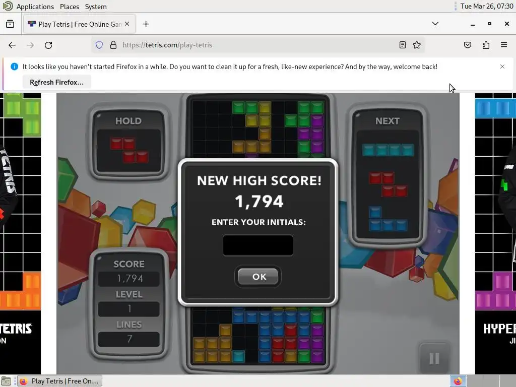Click the NEW HIGH SCORE! heading

[x=259, y=180]
